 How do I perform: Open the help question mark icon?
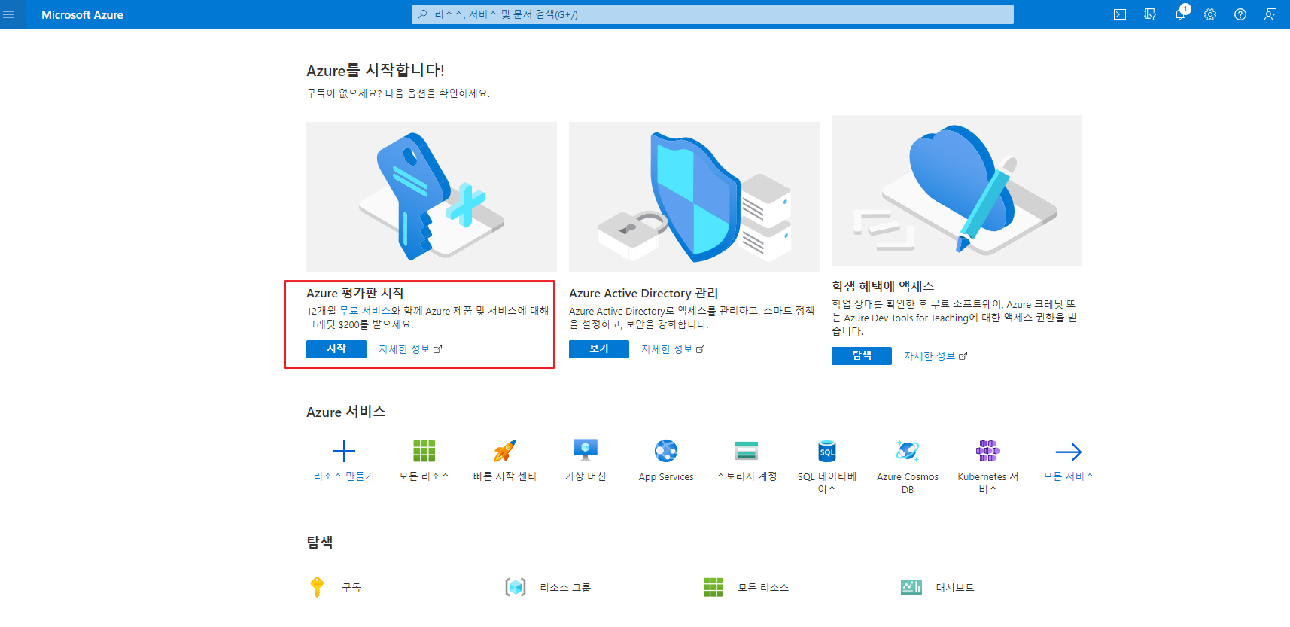1240,14
